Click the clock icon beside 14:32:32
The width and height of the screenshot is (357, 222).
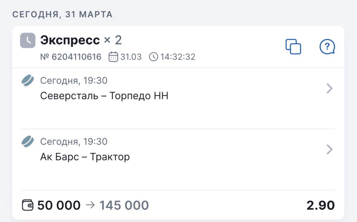pos(154,57)
